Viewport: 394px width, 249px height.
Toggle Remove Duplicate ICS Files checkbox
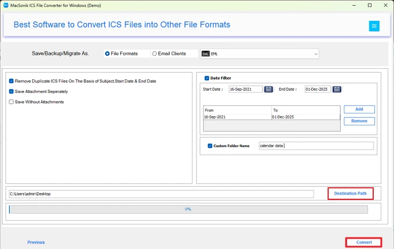(12, 81)
